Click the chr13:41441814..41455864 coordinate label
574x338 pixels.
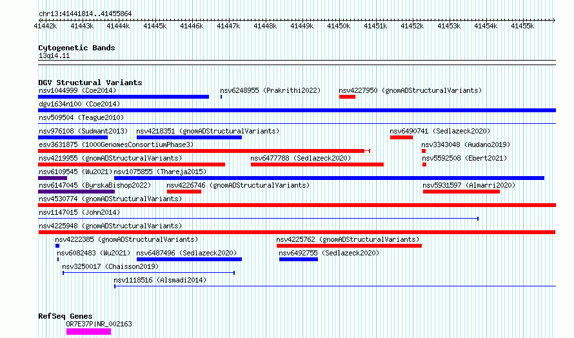pos(85,14)
